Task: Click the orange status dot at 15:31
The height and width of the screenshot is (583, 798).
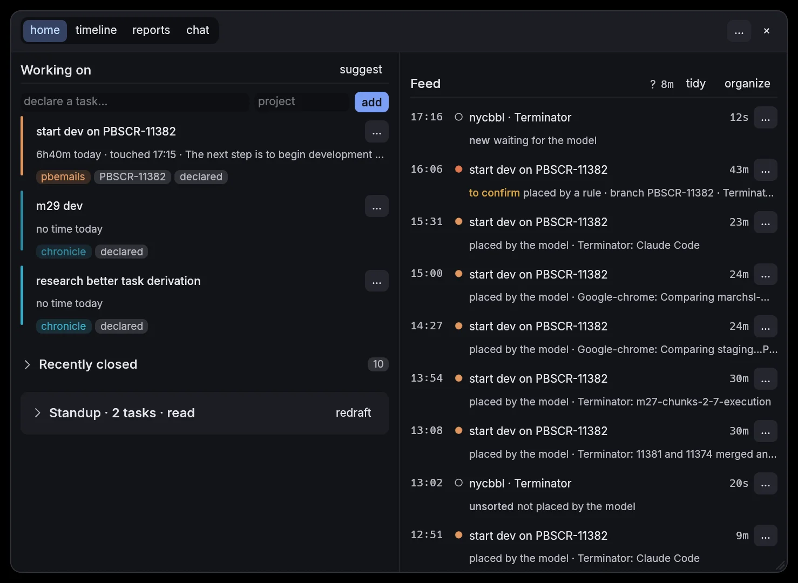Action: (x=458, y=221)
